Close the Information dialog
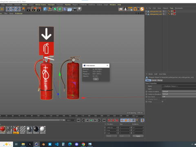This screenshot has height=147, width=196. [x=107, y=65]
